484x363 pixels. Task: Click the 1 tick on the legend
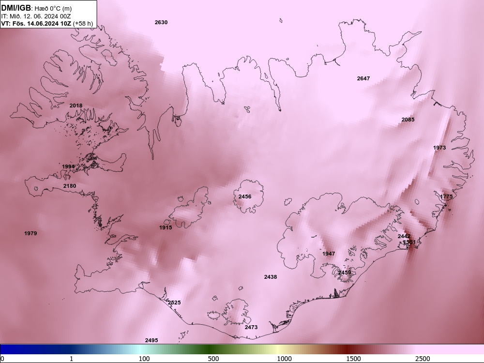71,359
